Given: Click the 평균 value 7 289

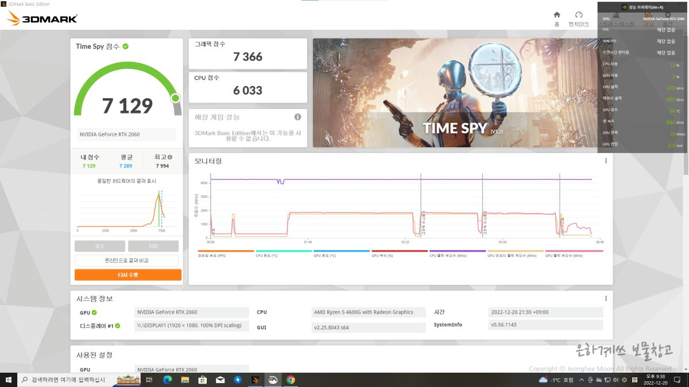Looking at the screenshot, I should tap(126, 166).
